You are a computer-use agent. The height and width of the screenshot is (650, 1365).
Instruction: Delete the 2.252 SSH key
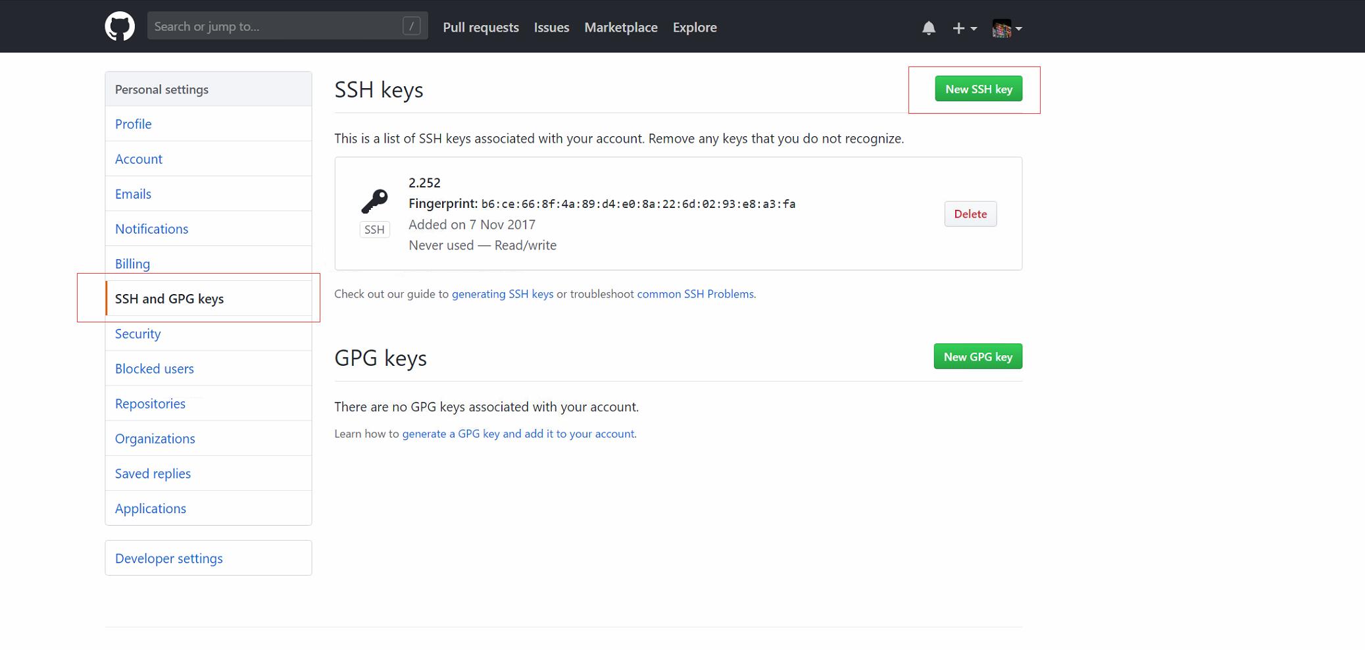pos(970,214)
